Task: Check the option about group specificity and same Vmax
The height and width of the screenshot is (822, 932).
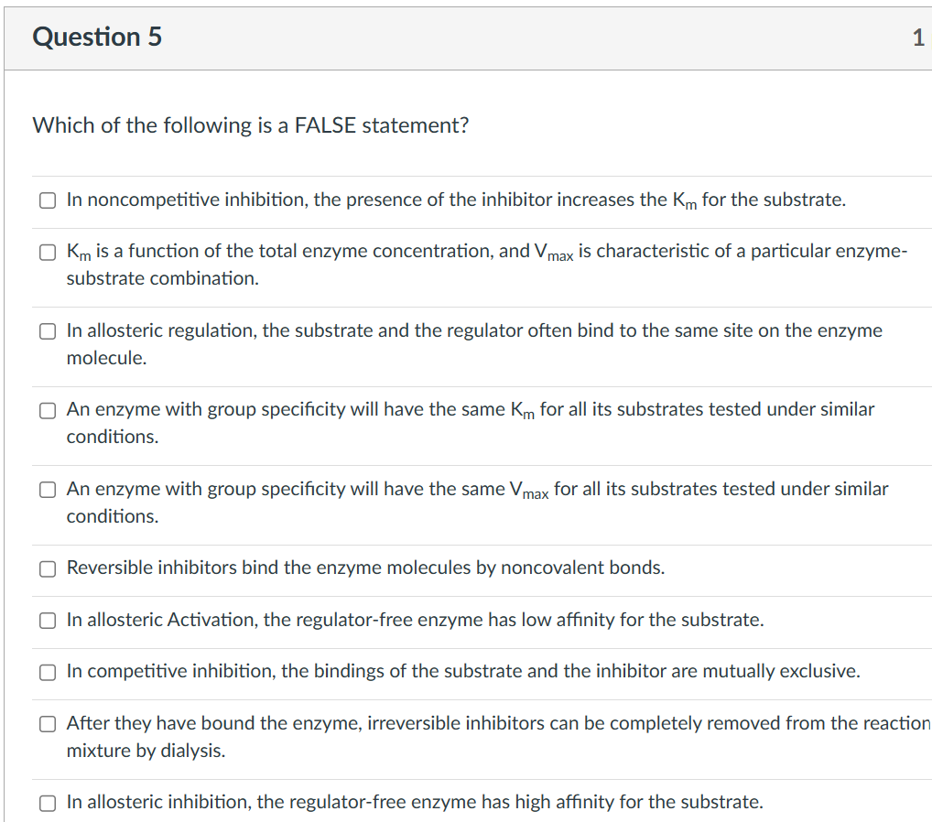Action: pyautogui.click(x=47, y=489)
